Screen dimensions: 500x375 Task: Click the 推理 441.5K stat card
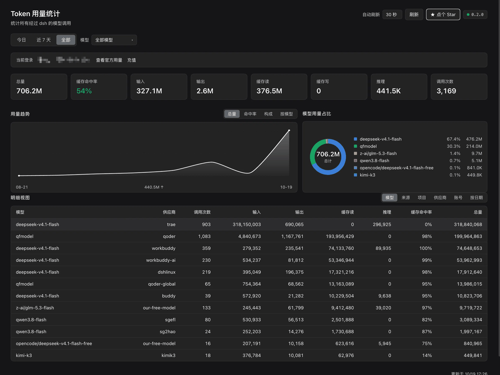pos(399,87)
